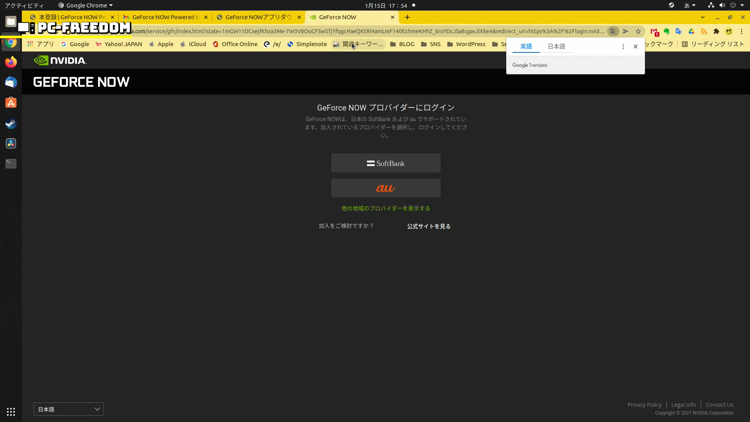Click the translate page icon in address bar

coord(613,31)
